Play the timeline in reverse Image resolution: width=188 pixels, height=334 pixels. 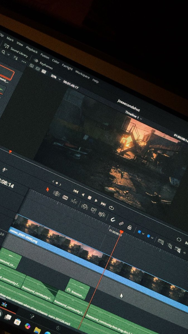click(x=83, y=194)
